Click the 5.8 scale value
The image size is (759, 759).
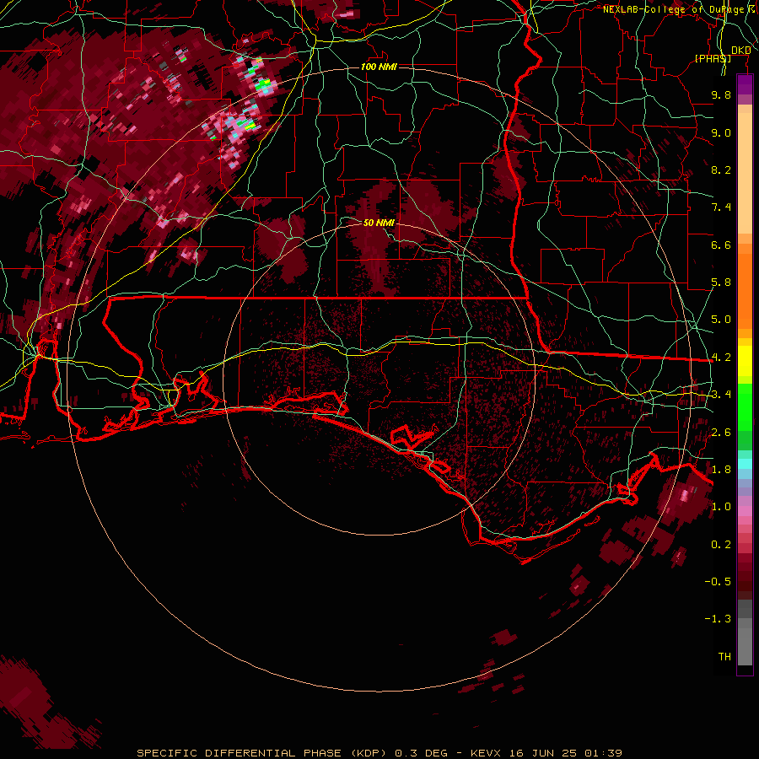pyautogui.click(x=721, y=283)
